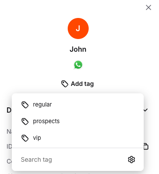
Task: Click the tag icon beside Add tag
Action: point(65,84)
